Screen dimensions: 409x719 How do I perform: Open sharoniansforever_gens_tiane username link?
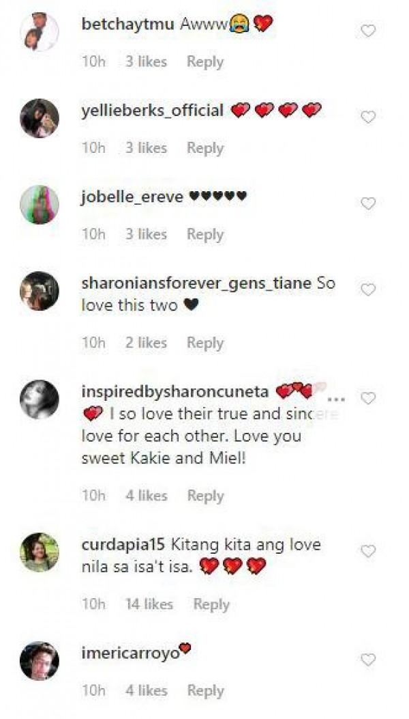196,283
